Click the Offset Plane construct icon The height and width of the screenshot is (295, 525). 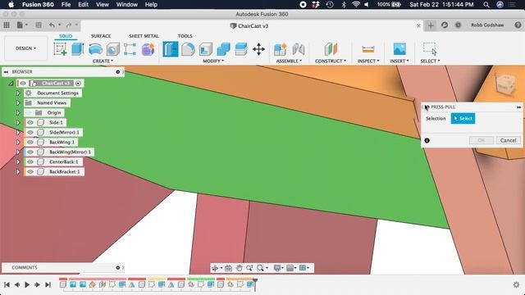tap(331, 49)
